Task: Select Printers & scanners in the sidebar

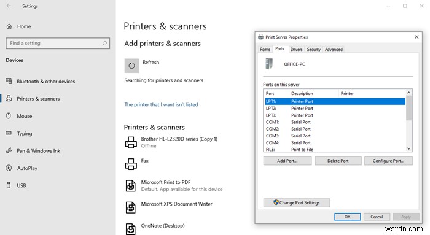Action: point(33,99)
